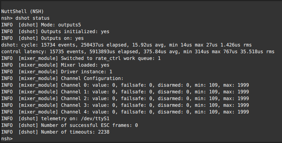Click the empty nsh> prompt at bottom
The image size is (282, 143).
[x=7, y=139]
